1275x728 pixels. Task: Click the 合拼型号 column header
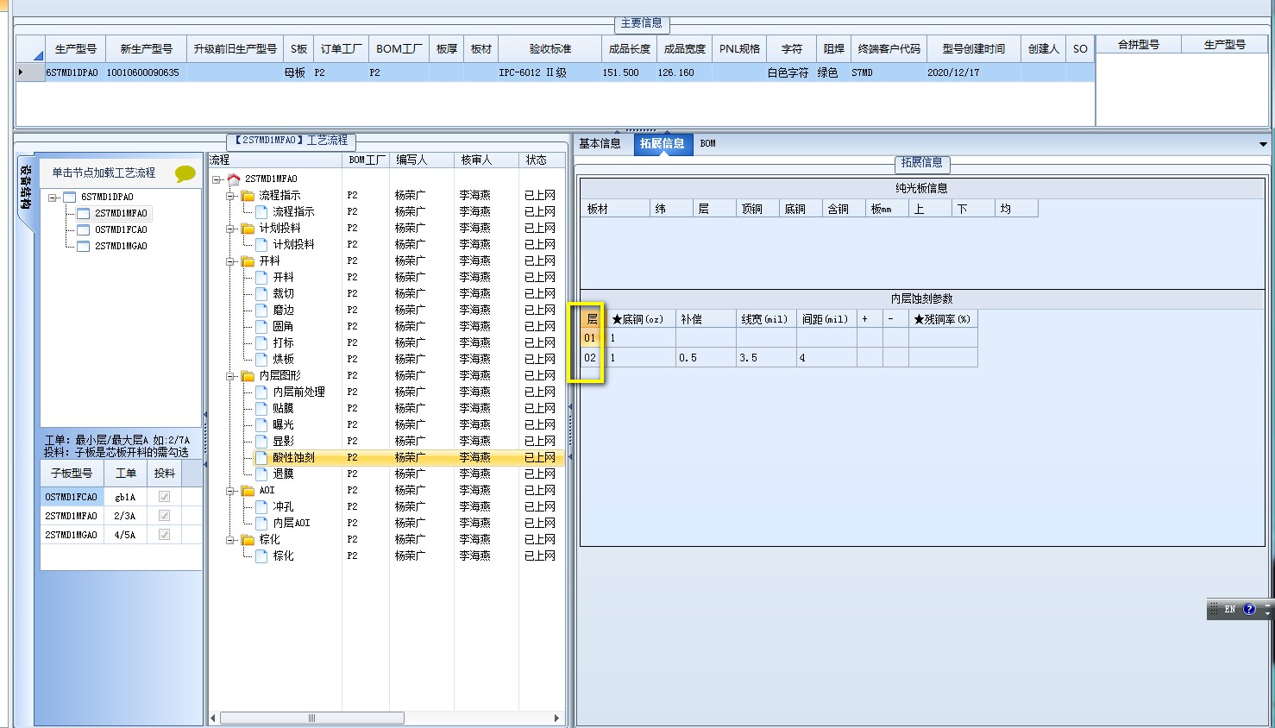point(1139,45)
